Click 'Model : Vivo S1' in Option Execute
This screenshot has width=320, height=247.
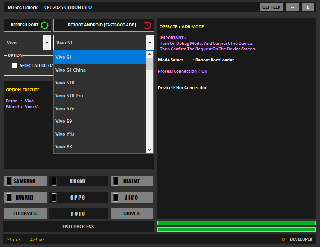click(x=23, y=106)
